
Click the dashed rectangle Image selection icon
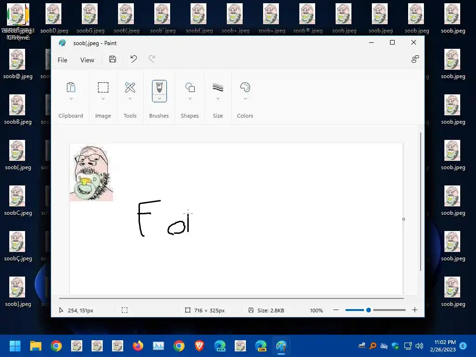[103, 87]
